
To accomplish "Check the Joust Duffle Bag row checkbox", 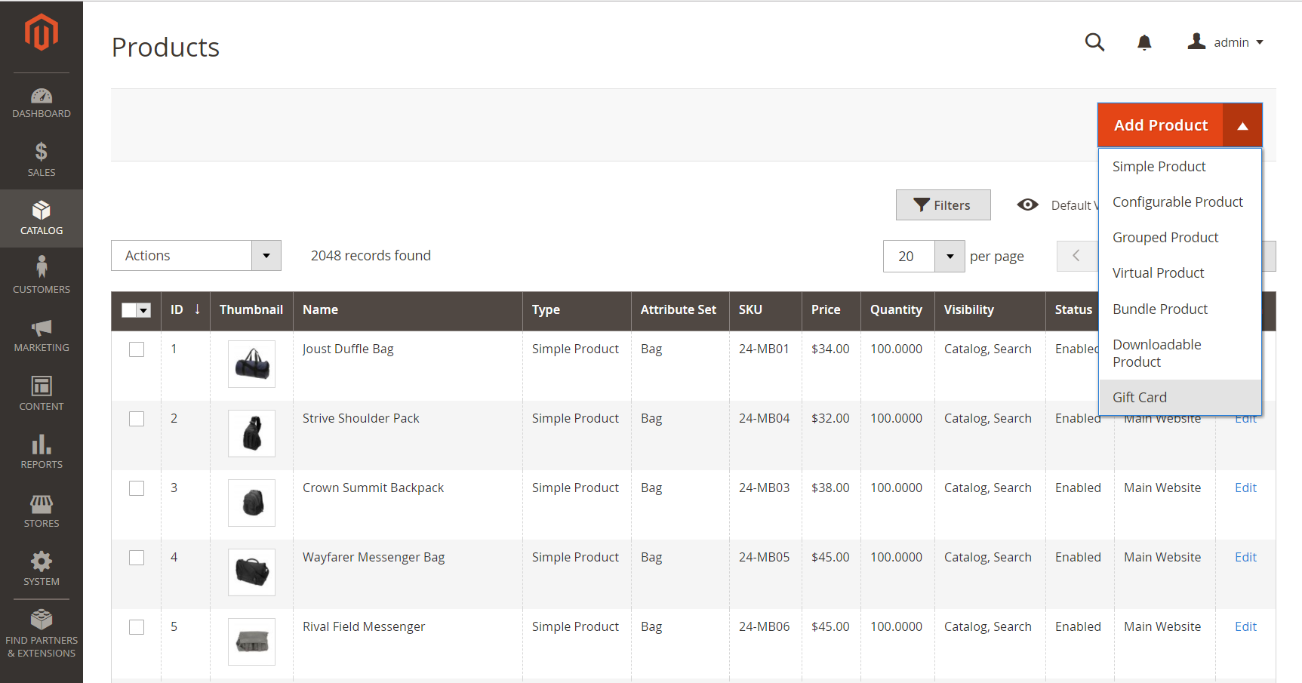I will coord(136,349).
